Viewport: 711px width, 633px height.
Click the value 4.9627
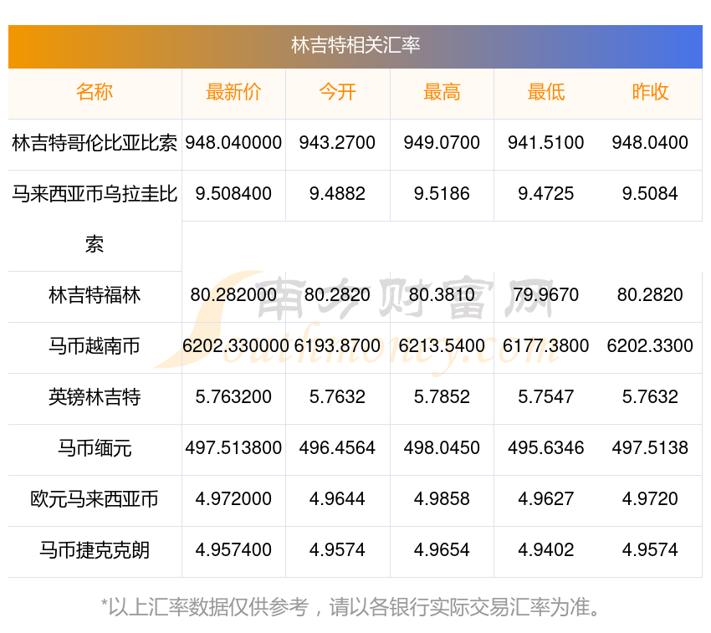point(546,499)
